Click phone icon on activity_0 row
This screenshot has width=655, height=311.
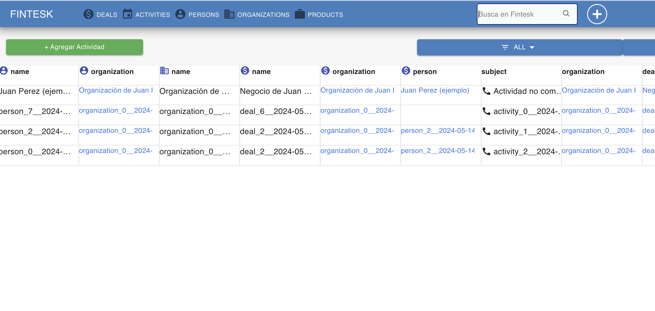(486, 111)
